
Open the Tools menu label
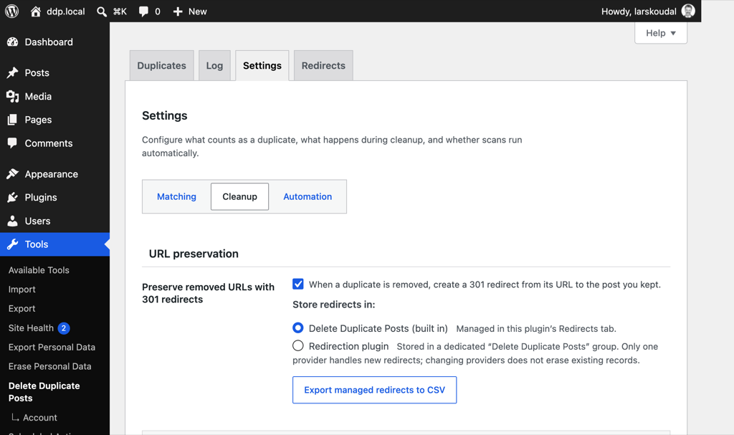37,244
